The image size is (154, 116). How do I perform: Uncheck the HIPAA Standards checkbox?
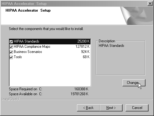coord(11,42)
